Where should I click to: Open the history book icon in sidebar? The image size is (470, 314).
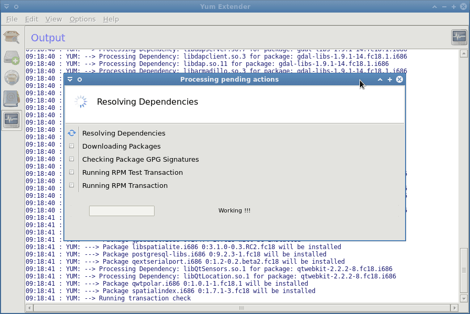click(x=12, y=98)
